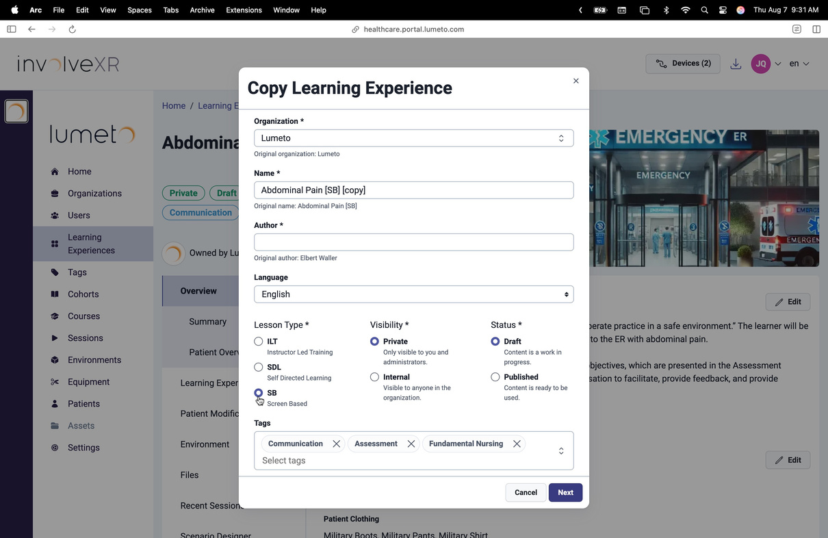
Task: Click the Environments cube icon
Action: point(55,360)
